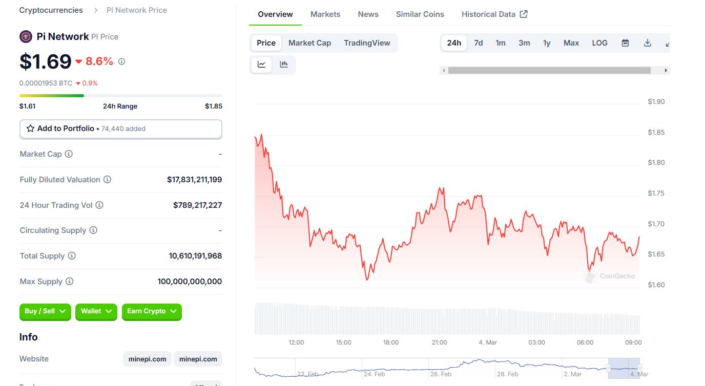Image resolution: width=705 pixels, height=386 pixels.
Task: Open the calendar date range picker
Action: point(625,43)
